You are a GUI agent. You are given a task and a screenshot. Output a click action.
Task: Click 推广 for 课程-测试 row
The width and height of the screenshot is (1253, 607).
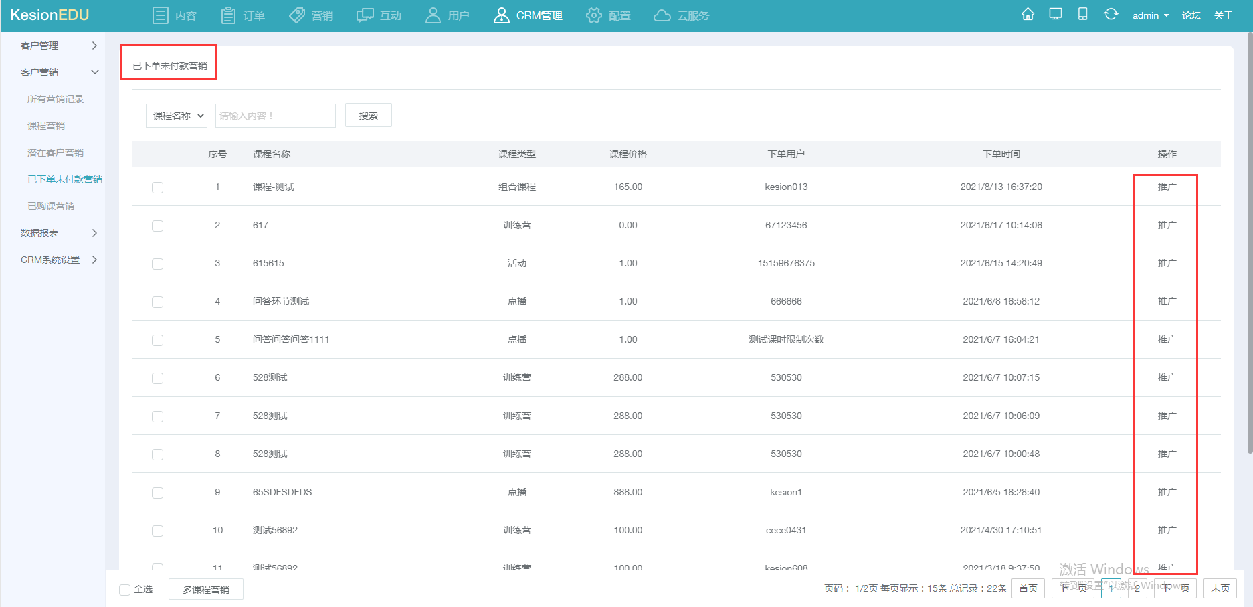[x=1167, y=187]
